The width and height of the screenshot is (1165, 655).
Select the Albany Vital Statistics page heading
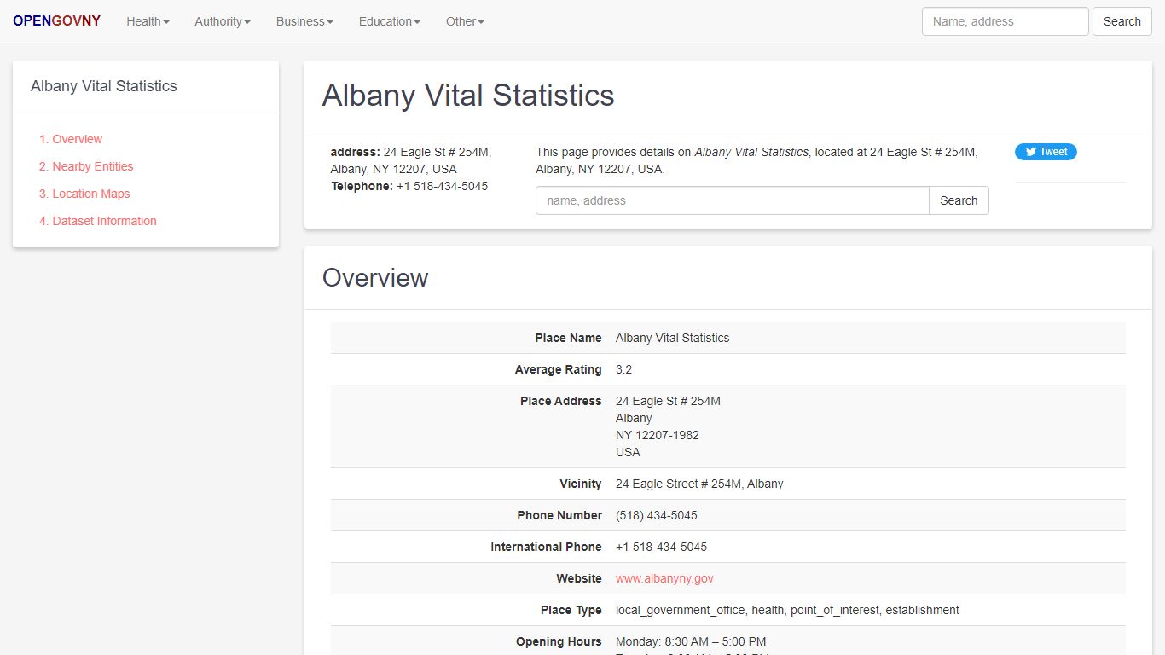(x=468, y=95)
